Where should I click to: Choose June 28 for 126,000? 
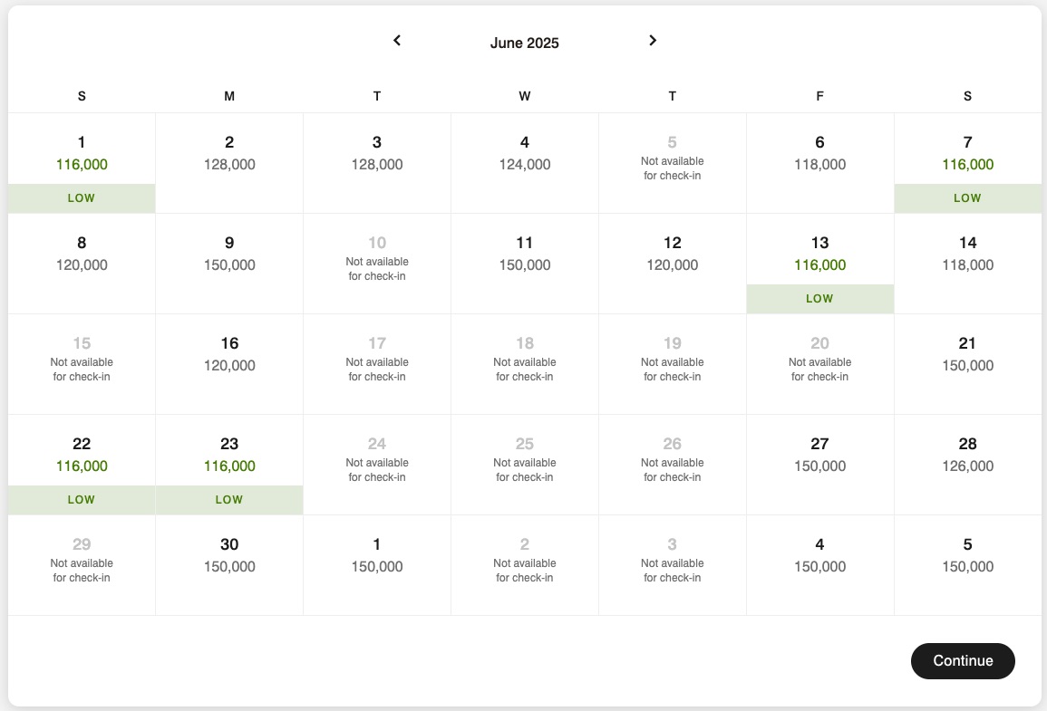[x=967, y=456]
